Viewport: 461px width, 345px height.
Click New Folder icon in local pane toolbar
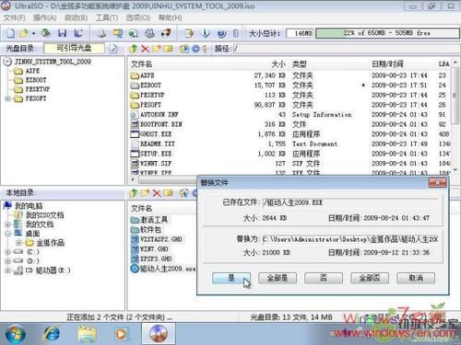tap(145, 193)
